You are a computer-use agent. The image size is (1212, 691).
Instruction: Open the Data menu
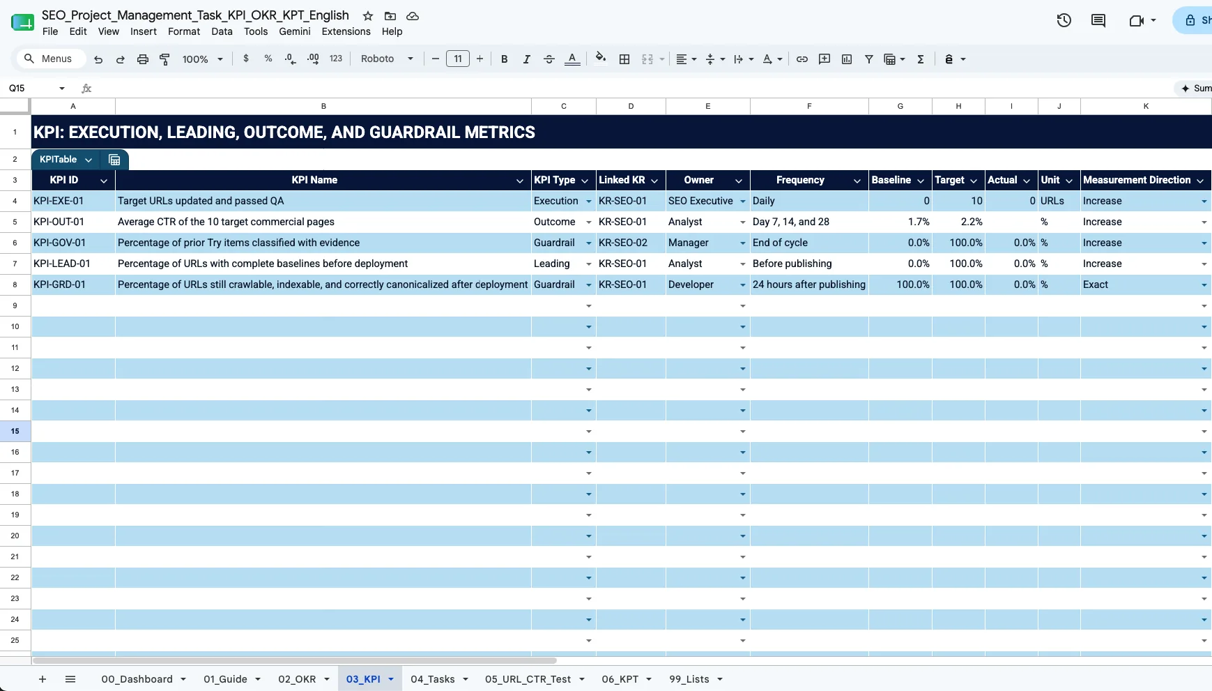222,31
